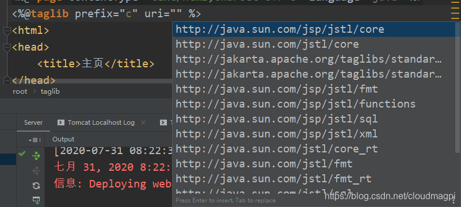Viewport: 461px width, 207px height.
Task: Click the greyed-out Undeploy arrows icon
Action: (x=36, y=171)
